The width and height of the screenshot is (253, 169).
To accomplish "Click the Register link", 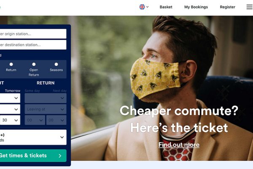I will pos(228,7).
